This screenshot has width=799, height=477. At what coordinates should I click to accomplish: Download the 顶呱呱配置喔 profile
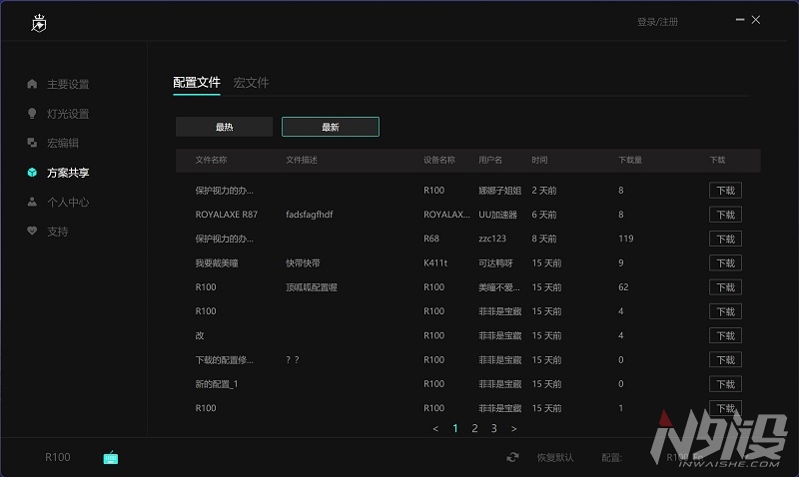coord(726,287)
